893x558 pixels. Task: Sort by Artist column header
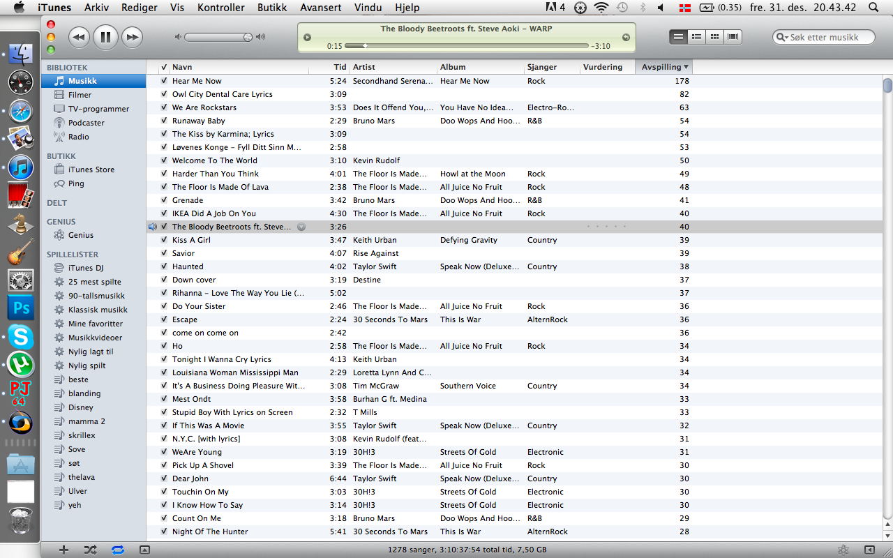[x=393, y=67]
